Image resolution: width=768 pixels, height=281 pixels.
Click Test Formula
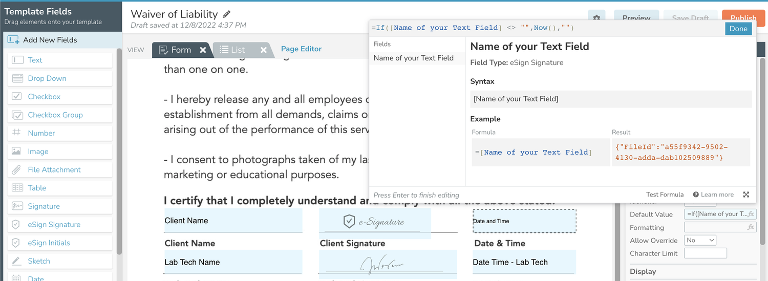(665, 194)
